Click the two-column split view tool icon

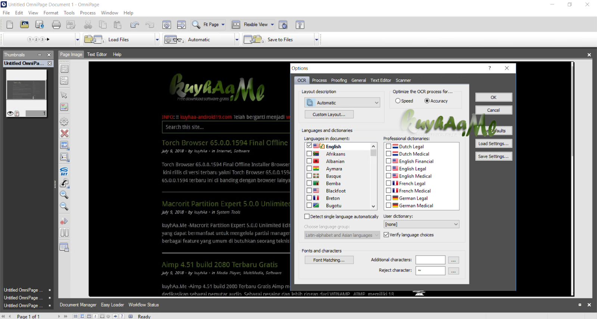(x=64, y=233)
